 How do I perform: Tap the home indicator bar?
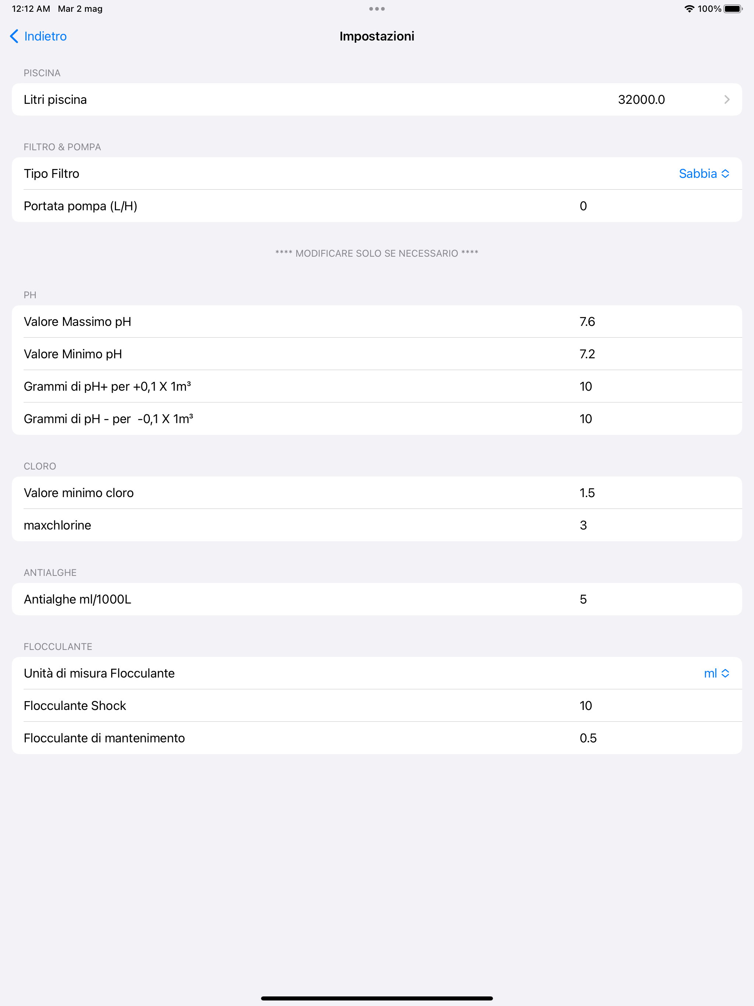click(x=377, y=998)
